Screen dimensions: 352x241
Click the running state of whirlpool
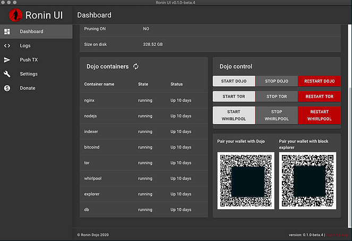145,178
